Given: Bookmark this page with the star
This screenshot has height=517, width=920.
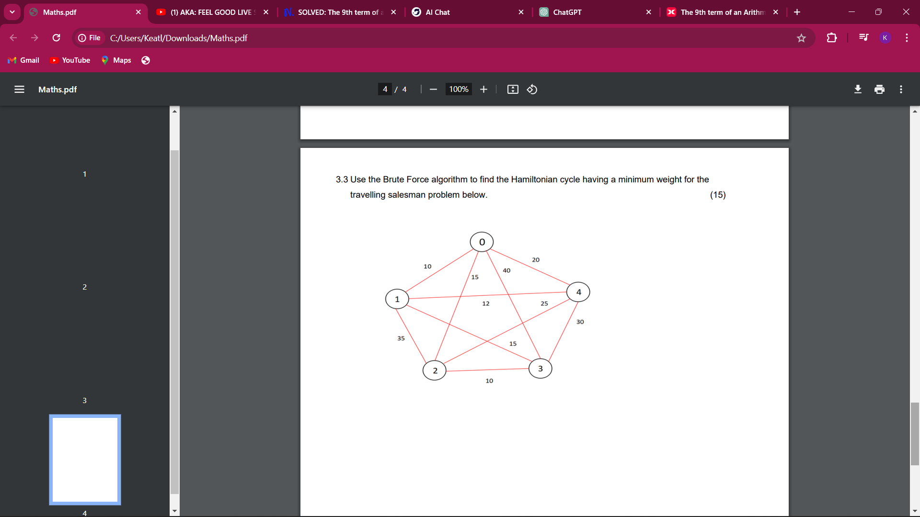Looking at the screenshot, I should (x=801, y=37).
